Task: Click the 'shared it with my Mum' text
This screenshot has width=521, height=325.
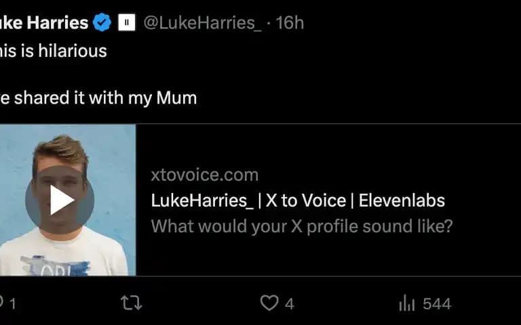Action: 105,98
